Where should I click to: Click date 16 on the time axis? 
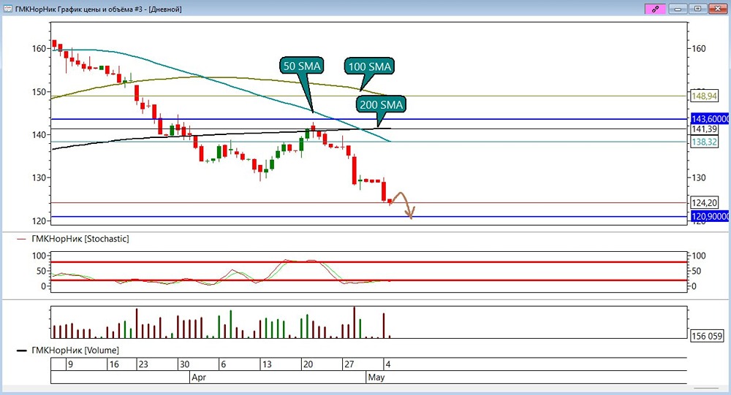pyautogui.click(x=114, y=364)
